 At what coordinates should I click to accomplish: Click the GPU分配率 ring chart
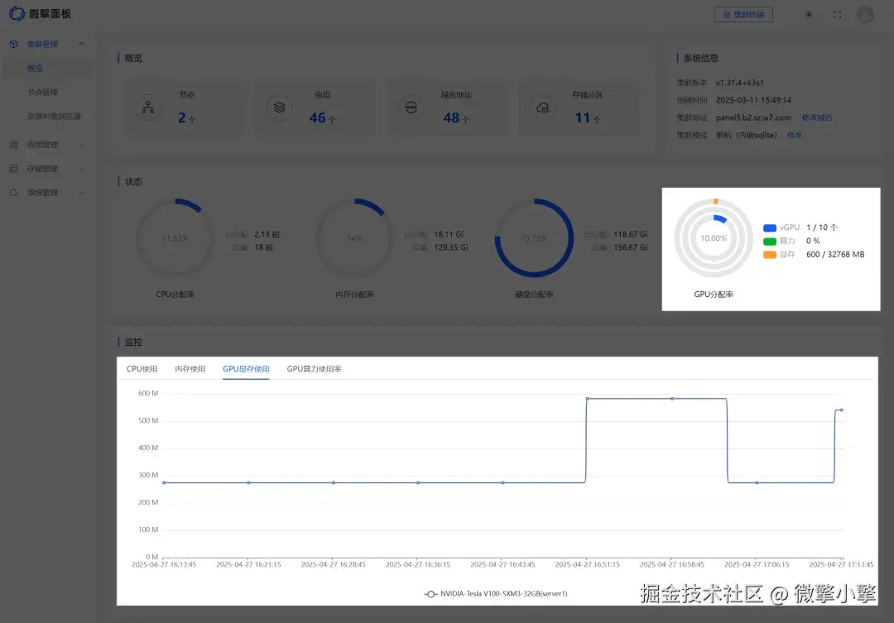[714, 237]
